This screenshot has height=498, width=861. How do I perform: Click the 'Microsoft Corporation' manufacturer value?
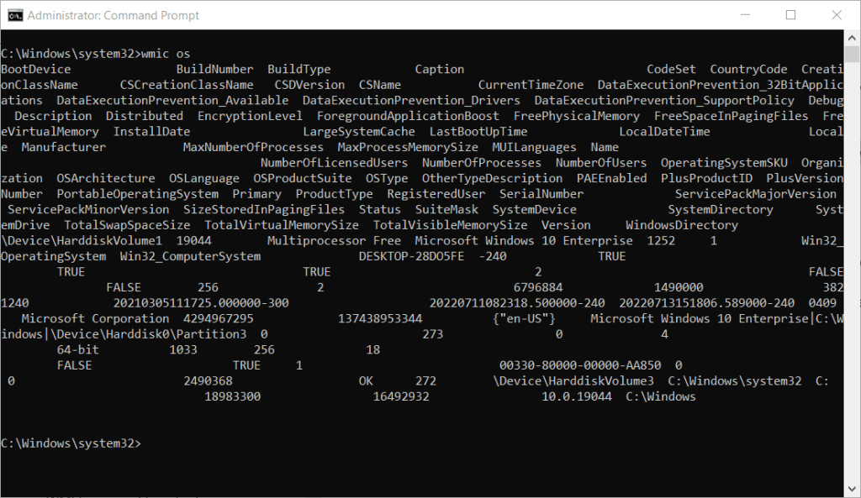tap(95, 319)
